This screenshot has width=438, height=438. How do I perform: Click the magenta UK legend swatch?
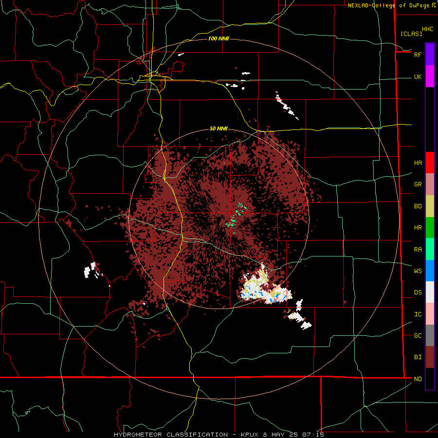tap(430, 76)
